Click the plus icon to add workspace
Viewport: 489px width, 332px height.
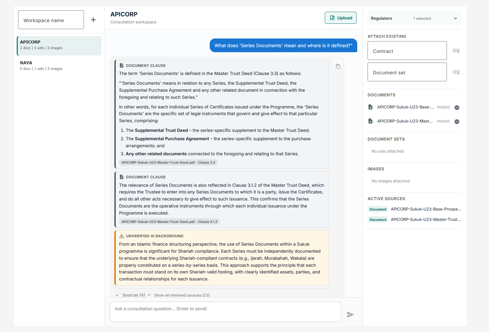93,20
